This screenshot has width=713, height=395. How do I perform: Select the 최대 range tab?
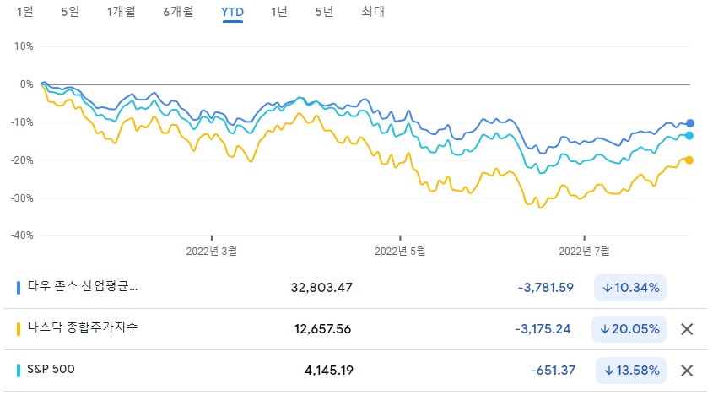point(373,11)
